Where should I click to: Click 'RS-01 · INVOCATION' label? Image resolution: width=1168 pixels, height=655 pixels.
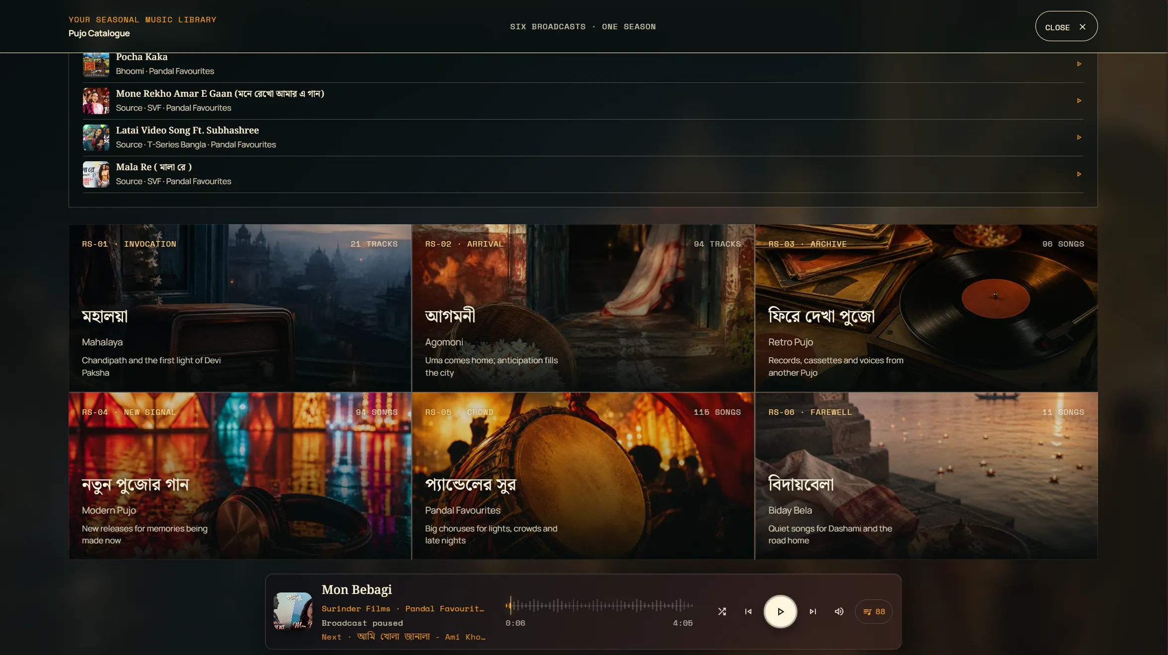(129, 244)
